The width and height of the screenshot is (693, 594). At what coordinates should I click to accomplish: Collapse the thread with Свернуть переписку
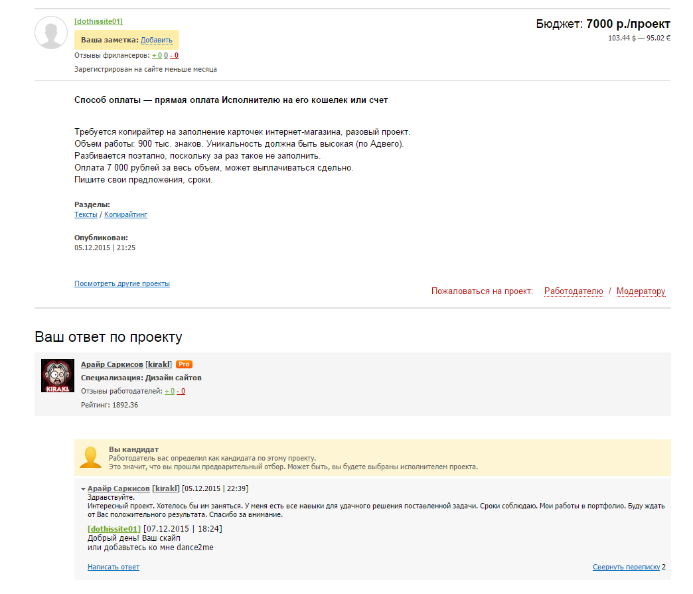pyautogui.click(x=626, y=567)
